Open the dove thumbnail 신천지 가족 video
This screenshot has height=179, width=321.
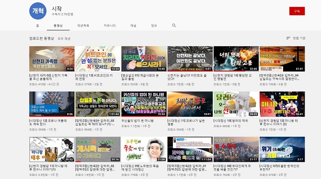coord(52,59)
